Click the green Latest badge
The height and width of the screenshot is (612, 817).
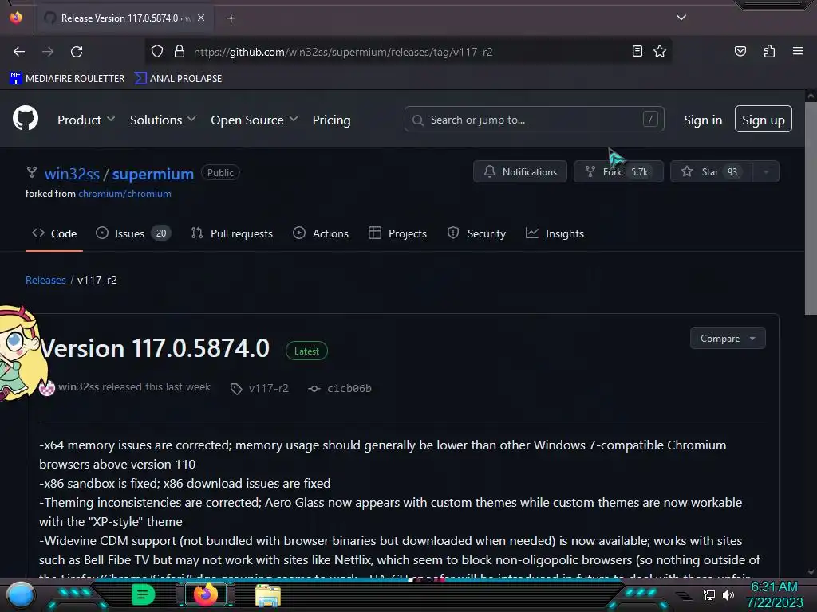click(x=306, y=351)
